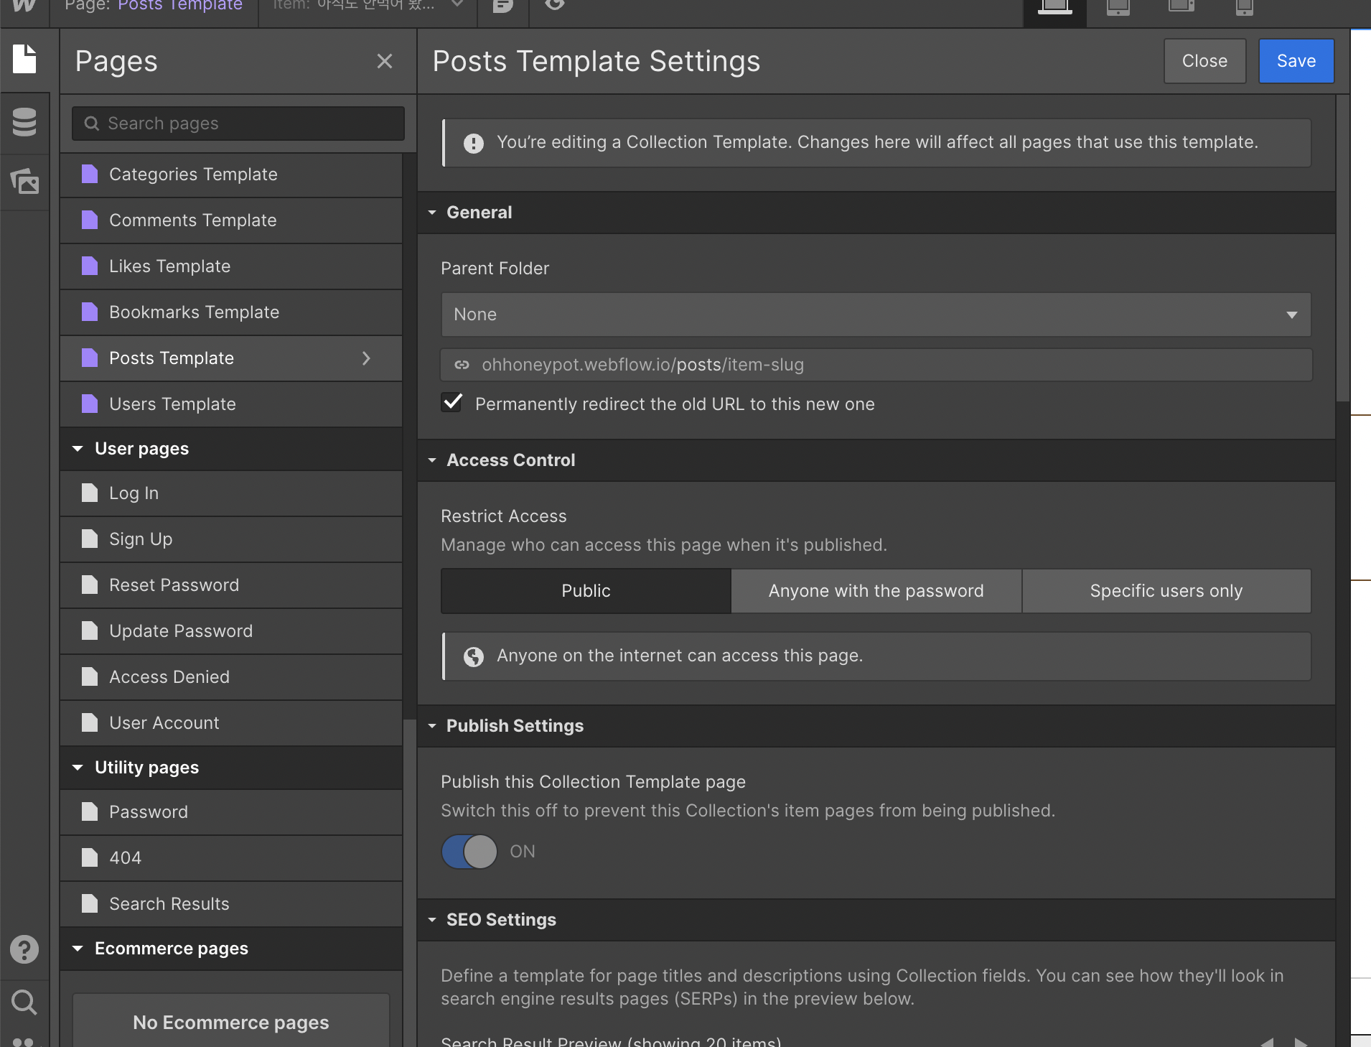The image size is (1371, 1047).
Task: Click the warning icon in template notice
Action: (x=474, y=143)
